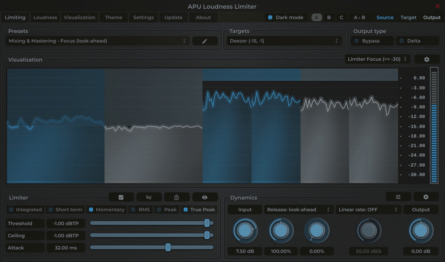Open the Dynamics sliders icon
The height and width of the screenshot is (262, 445).
pos(398,196)
